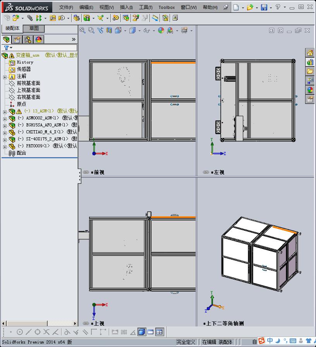Toggle grid display icon in sketch toolbar
316x347 pixels.
tap(124, 332)
